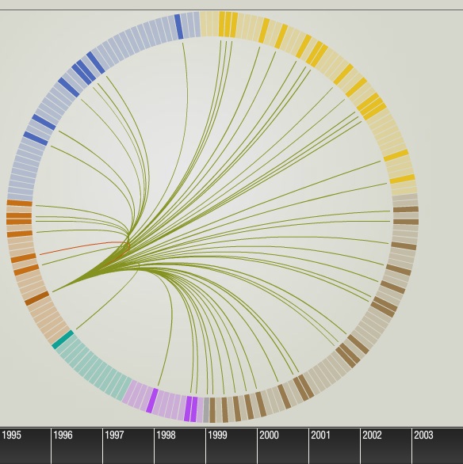Pick the 1999 timeline cell
The height and width of the screenshot is (464, 463).
tap(231, 446)
